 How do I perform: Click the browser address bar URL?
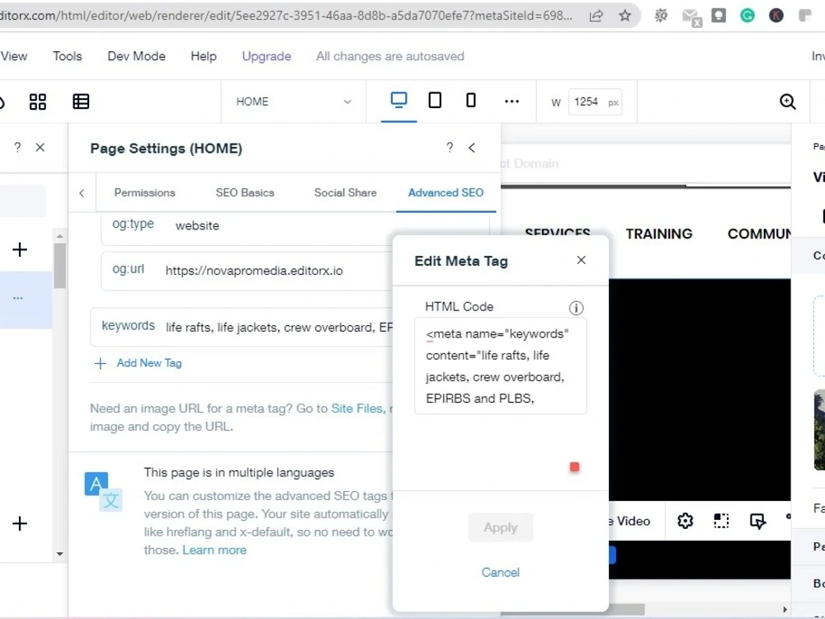286,16
